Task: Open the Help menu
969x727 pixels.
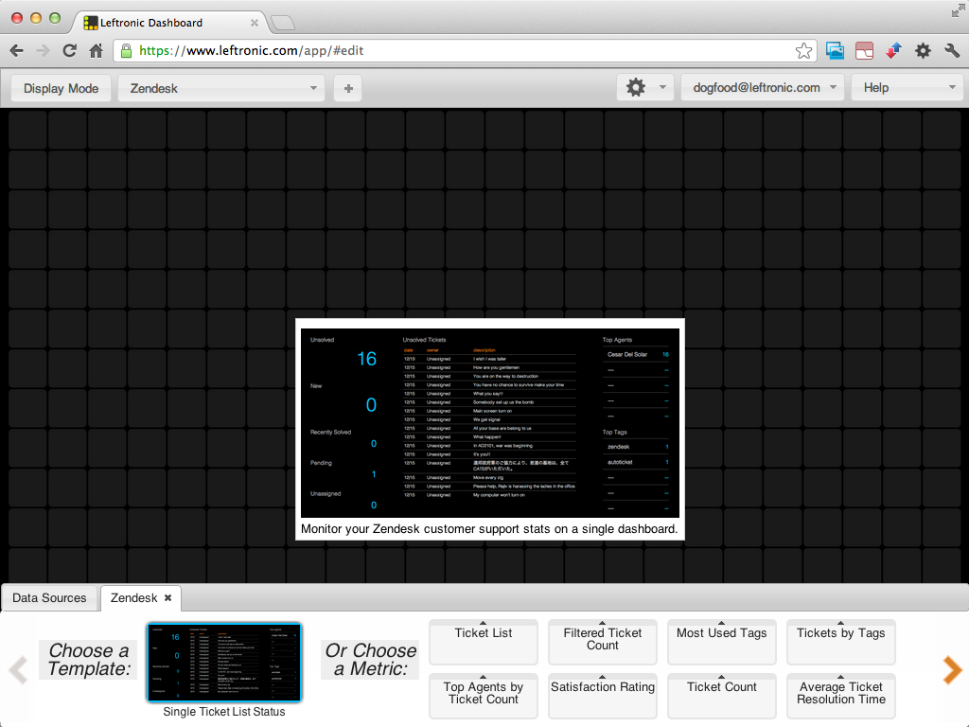Action: click(x=907, y=88)
